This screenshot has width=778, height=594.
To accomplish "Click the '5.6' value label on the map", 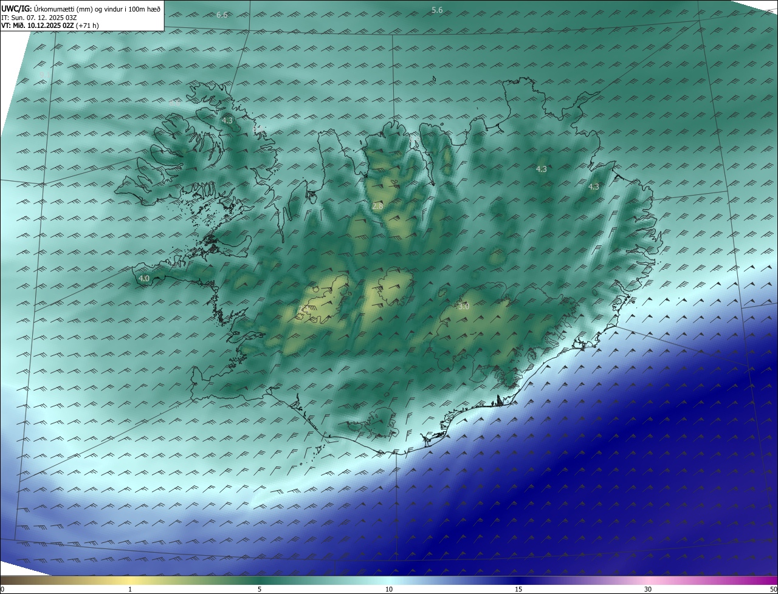I will pyautogui.click(x=437, y=10).
